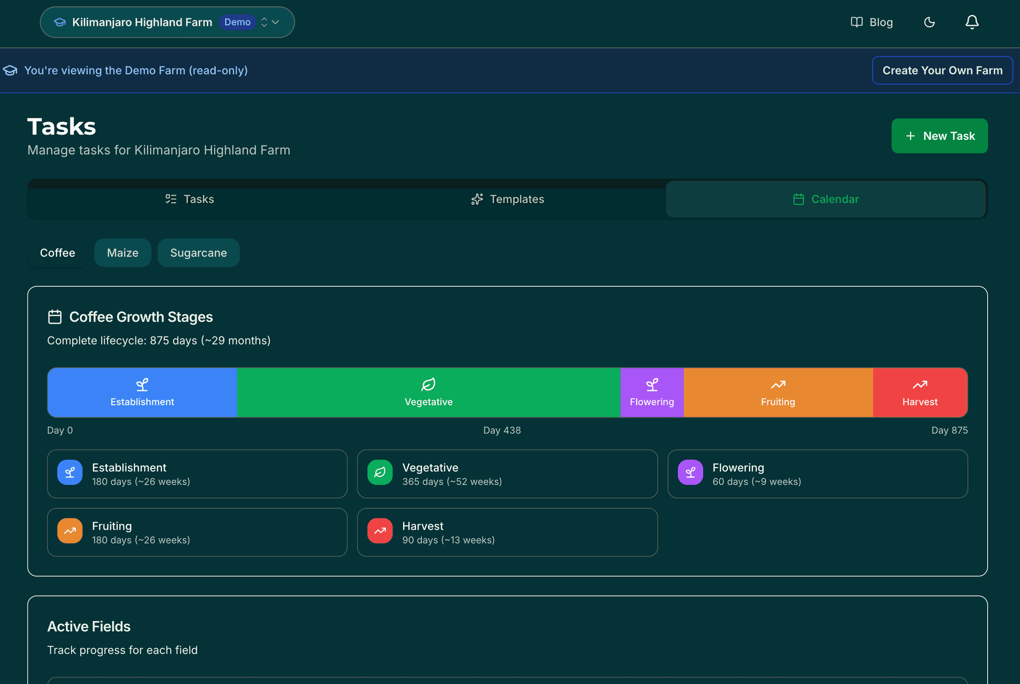Viewport: 1020px width, 684px height.
Task: Click the calendar icon beside Coffee Growth Stages
Action: coord(54,317)
